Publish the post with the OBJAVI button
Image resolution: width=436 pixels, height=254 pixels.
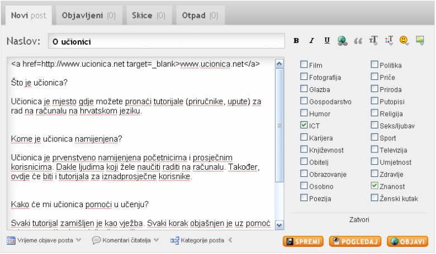click(x=407, y=242)
